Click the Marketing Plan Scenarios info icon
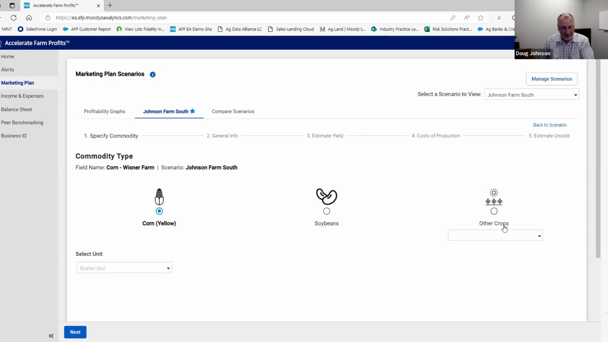Screen dimensions: 608x342 click(x=153, y=74)
